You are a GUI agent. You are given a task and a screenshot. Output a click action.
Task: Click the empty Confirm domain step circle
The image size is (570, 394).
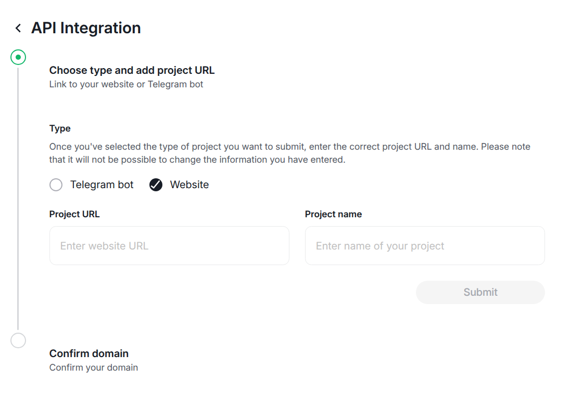click(18, 340)
